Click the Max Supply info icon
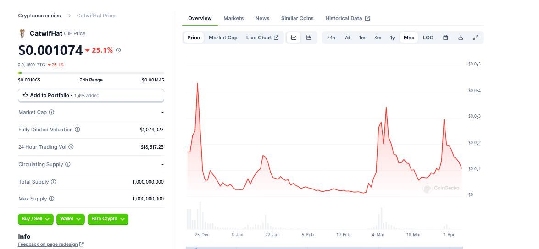 (x=51, y=199)
